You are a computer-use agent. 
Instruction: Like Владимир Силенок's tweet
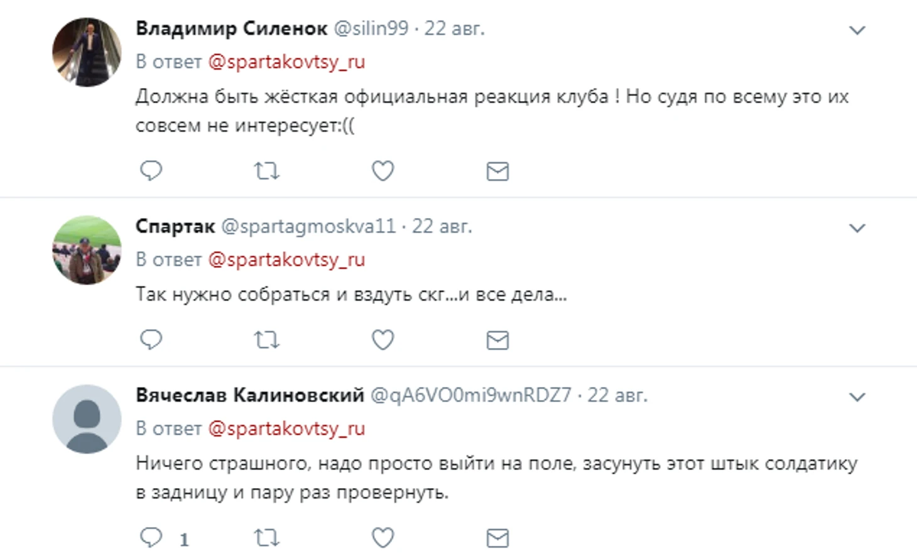click(x=383, y=171)
